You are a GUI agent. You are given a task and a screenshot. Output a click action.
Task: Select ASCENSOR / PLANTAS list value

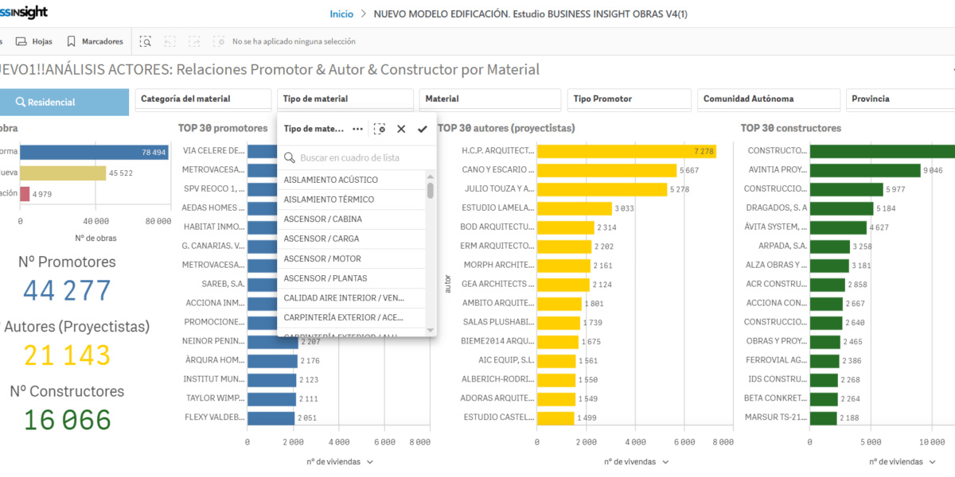(x=325, y=278)
